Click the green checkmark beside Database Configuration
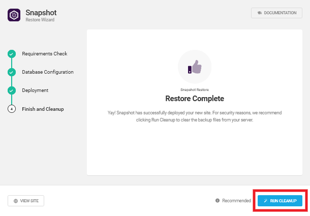Viewport: 310px width, 216px height. (x=12, y=72)
